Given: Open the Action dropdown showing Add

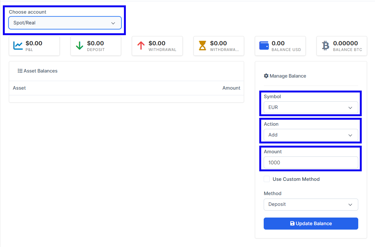Looking at the screenshot, I should pos(311,135).
